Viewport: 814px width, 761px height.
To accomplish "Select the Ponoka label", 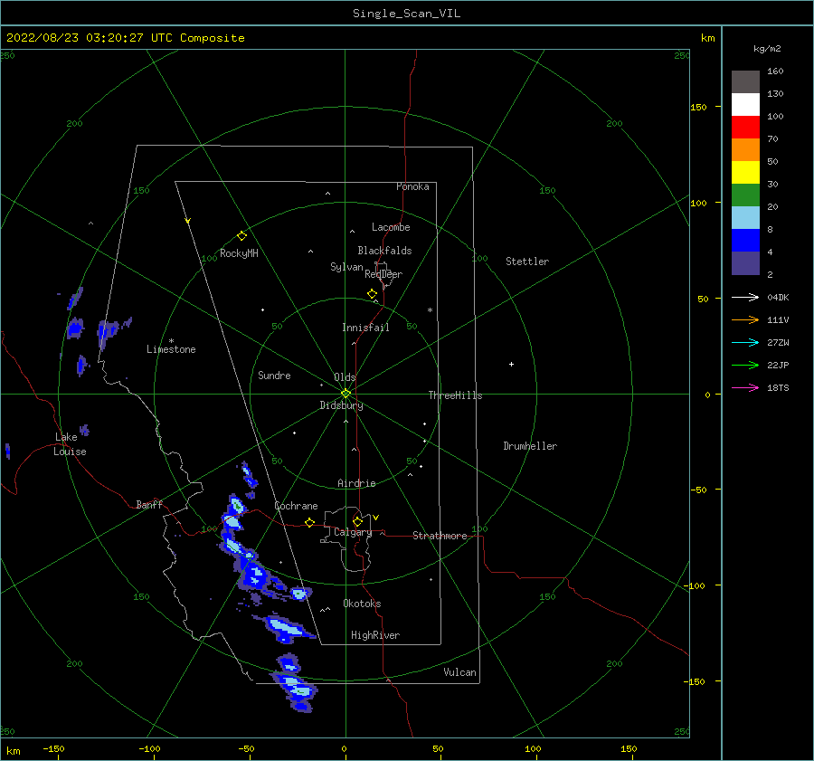I will click(x=412, y=186).
